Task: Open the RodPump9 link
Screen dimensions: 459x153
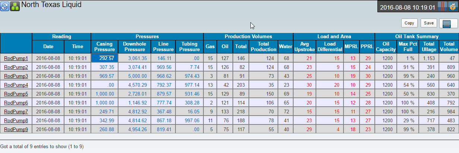Action: 16,129
